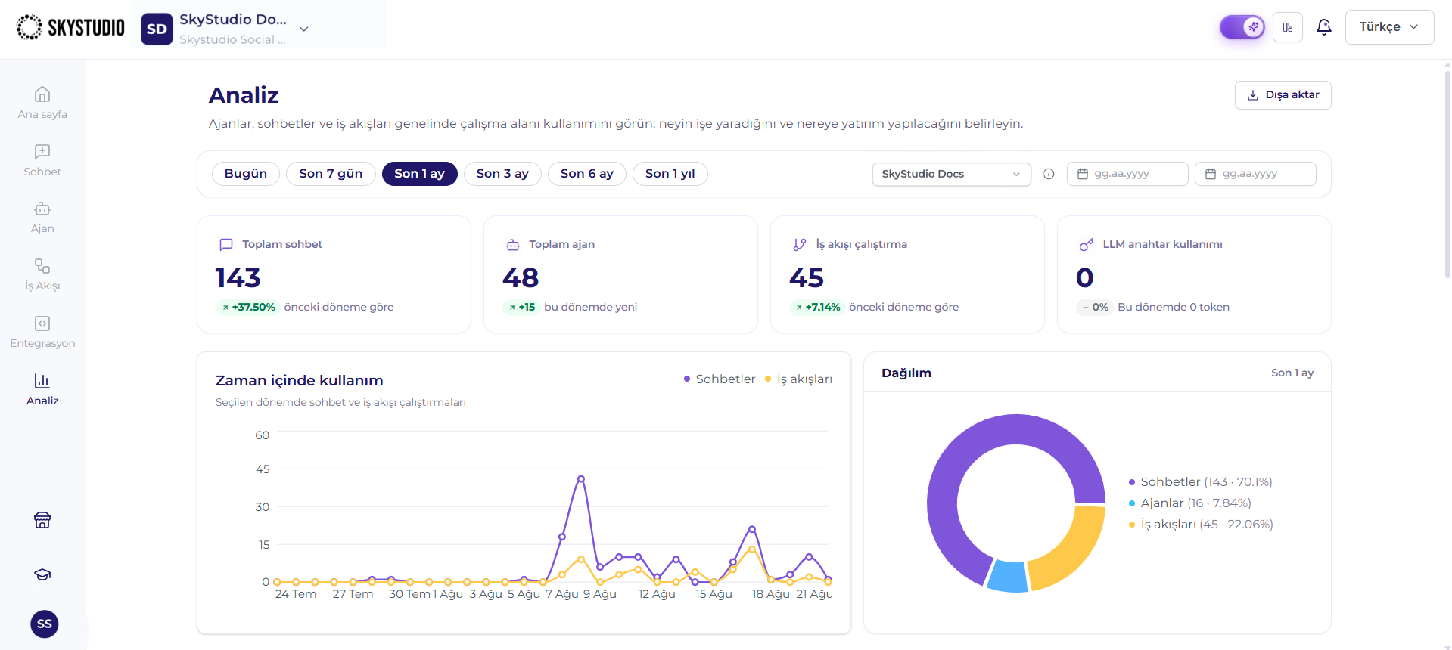Select the Son 3 ay period
This screenshot has width=1452, height=650.
pyautogui.click(x=502, y=174)
